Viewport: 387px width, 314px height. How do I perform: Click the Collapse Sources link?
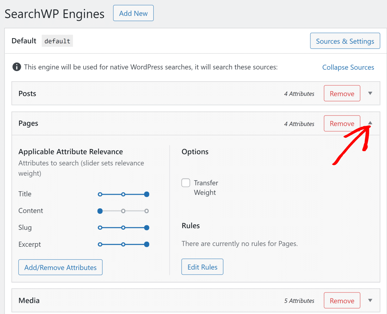(348, 67)
